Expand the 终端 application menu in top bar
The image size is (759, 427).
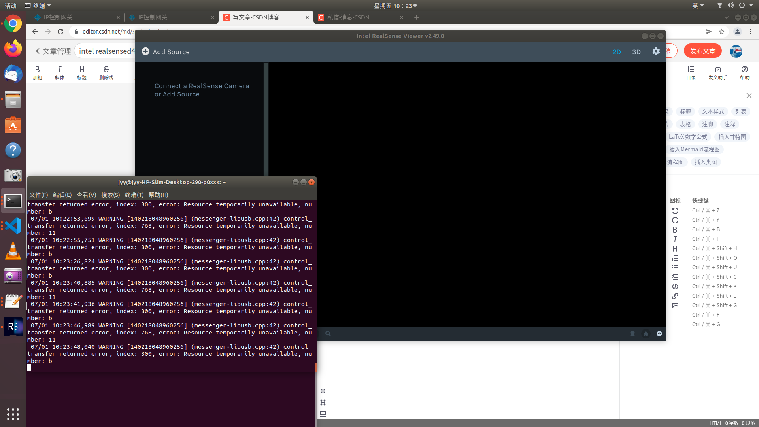38,5
